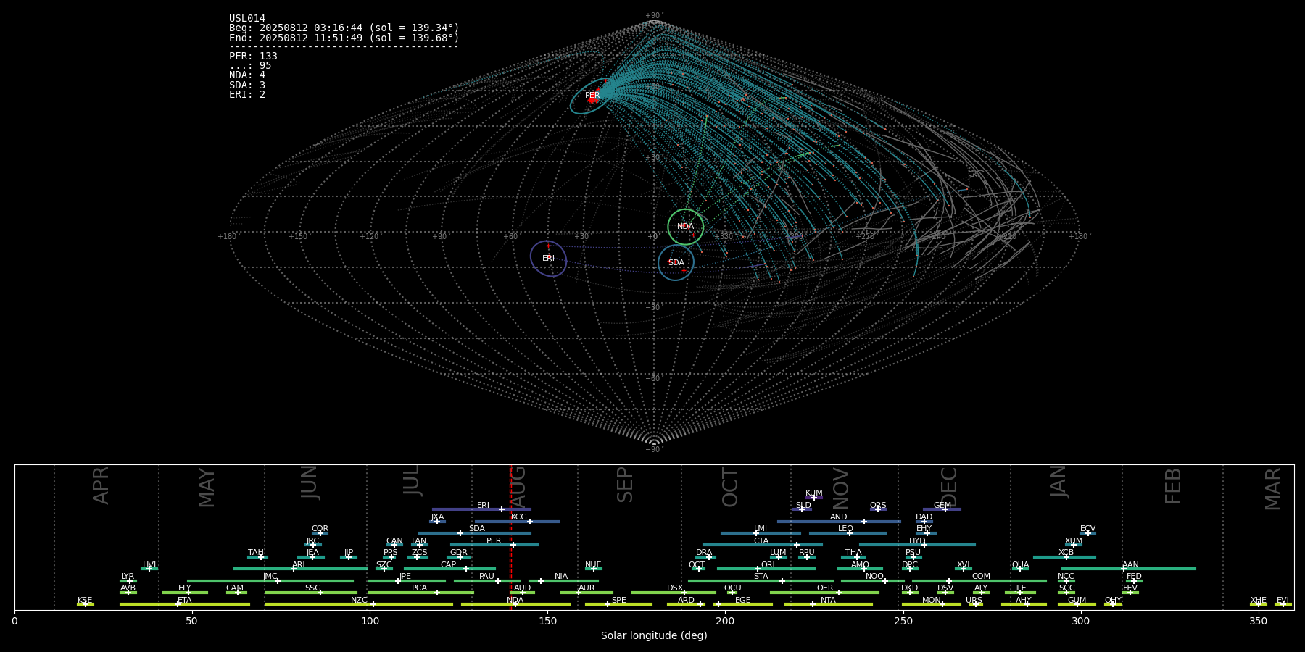Click the ORS shower bar in timeline

point(878,509)
